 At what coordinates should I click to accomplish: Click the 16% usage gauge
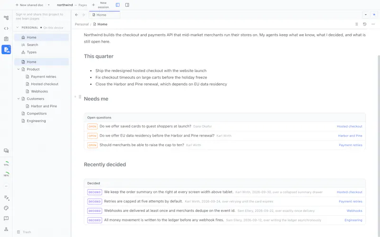coord(6,174)
